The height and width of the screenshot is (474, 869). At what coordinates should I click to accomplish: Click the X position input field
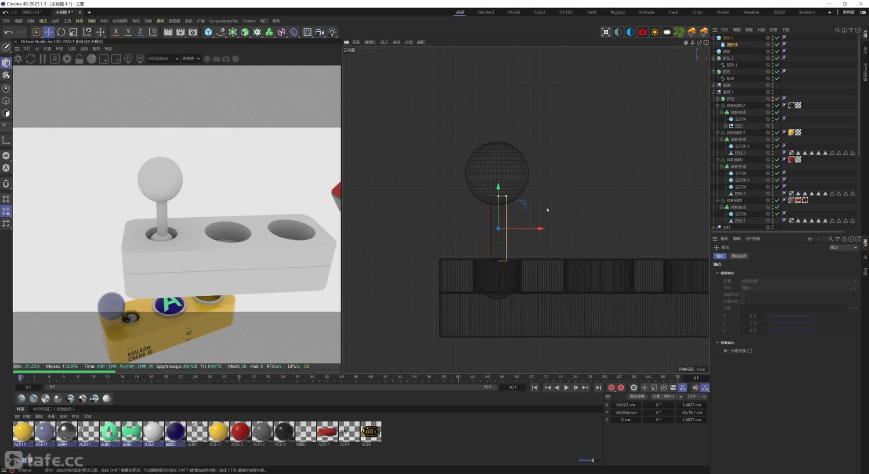coord(626,405)
